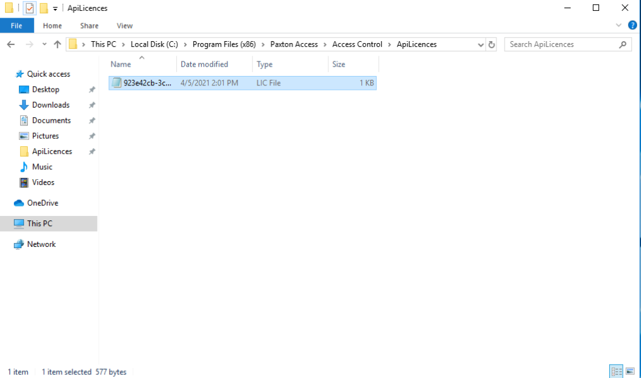Refresh the folder with the refresh icon

(492, 44)
